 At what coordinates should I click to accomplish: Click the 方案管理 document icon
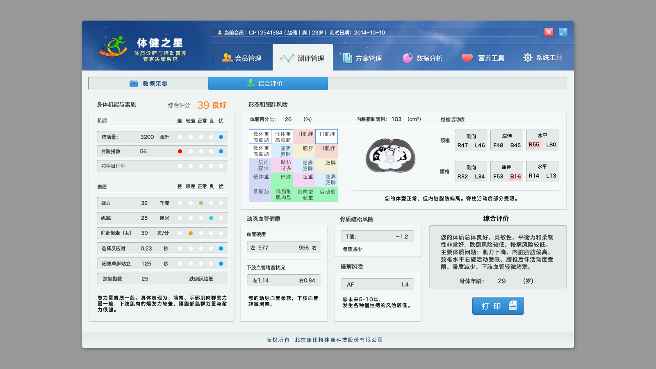(x=347, y=58)
